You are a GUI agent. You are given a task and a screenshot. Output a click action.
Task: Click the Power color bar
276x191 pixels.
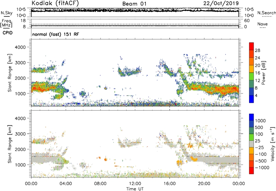252,72
